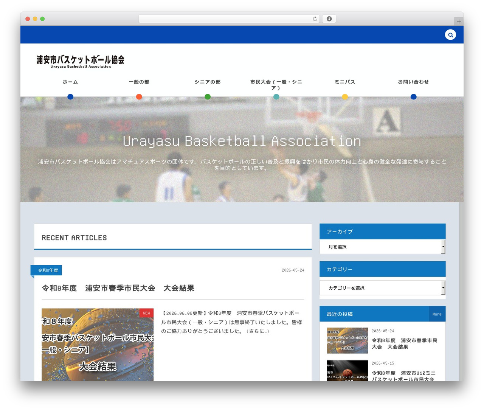Click article date 2026-05-24 in main post

coord(293,270)
